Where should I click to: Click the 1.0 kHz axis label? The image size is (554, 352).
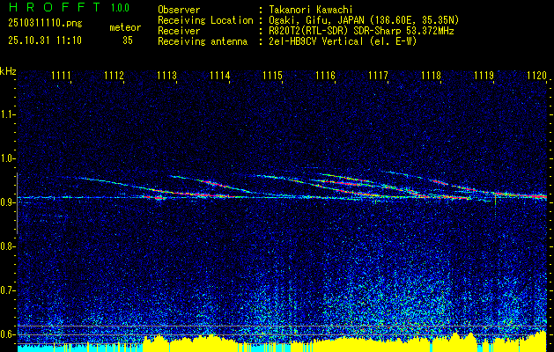7,158
